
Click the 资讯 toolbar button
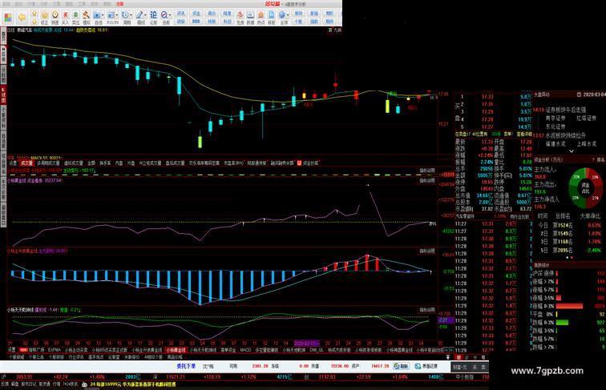point(181,14)
